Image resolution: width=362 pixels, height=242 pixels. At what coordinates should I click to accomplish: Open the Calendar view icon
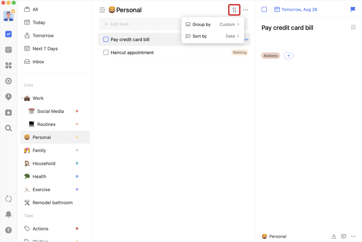[8, 50]
